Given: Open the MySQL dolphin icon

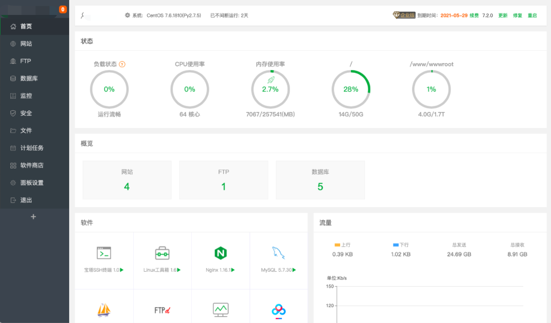Looking at the screenshot, I should click(279, 253).
